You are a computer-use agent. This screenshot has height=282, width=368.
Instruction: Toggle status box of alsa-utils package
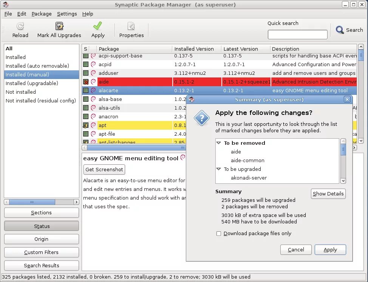coord(86,108)
